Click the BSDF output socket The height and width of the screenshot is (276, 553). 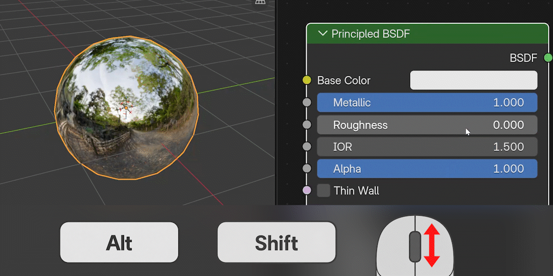pos(548,57)
